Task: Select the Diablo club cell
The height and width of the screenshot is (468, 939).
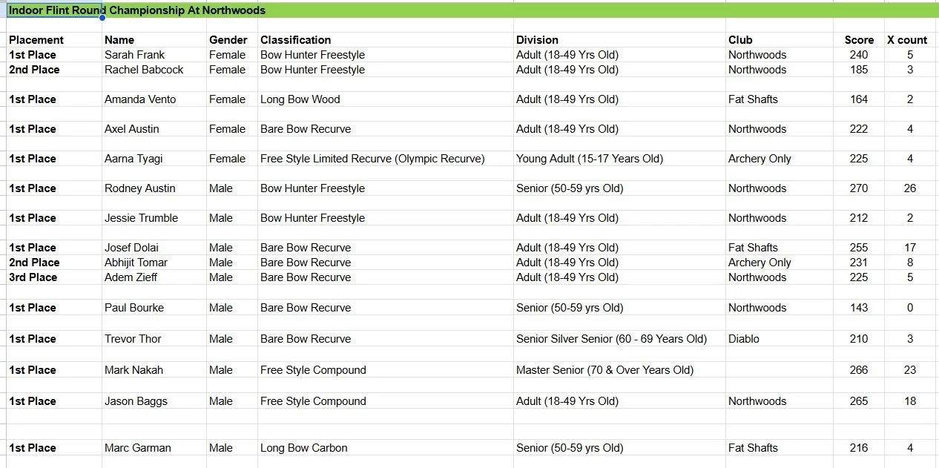Action: 780,339
